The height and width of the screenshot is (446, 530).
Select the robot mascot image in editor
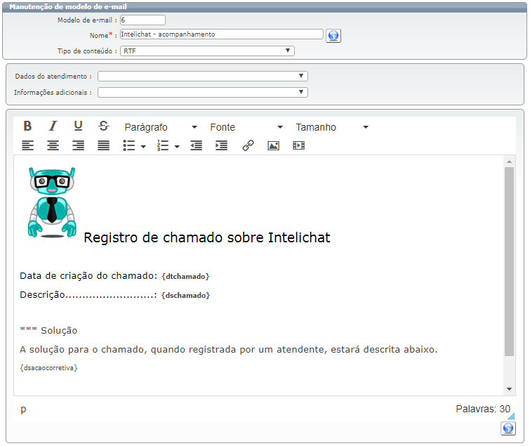click(x=52, y=202)
